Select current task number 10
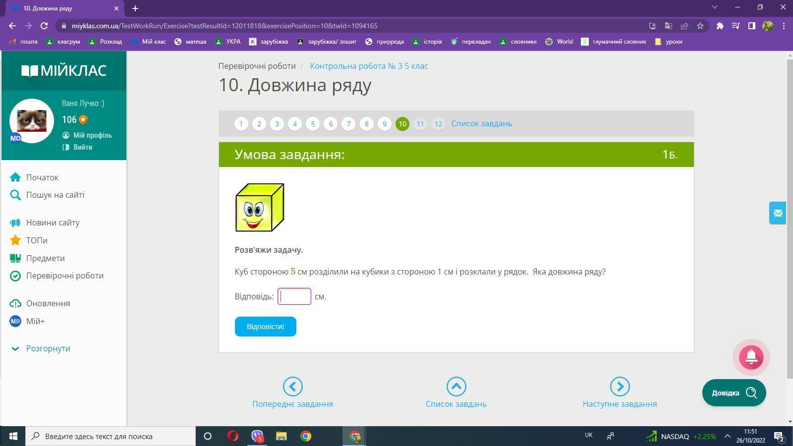This screenshot has height=446, width=793. (402, 124)
